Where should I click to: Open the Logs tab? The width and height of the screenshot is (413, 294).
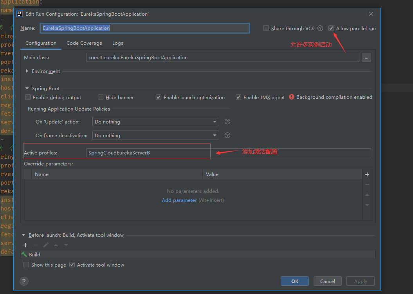click(x=117, y=43)
